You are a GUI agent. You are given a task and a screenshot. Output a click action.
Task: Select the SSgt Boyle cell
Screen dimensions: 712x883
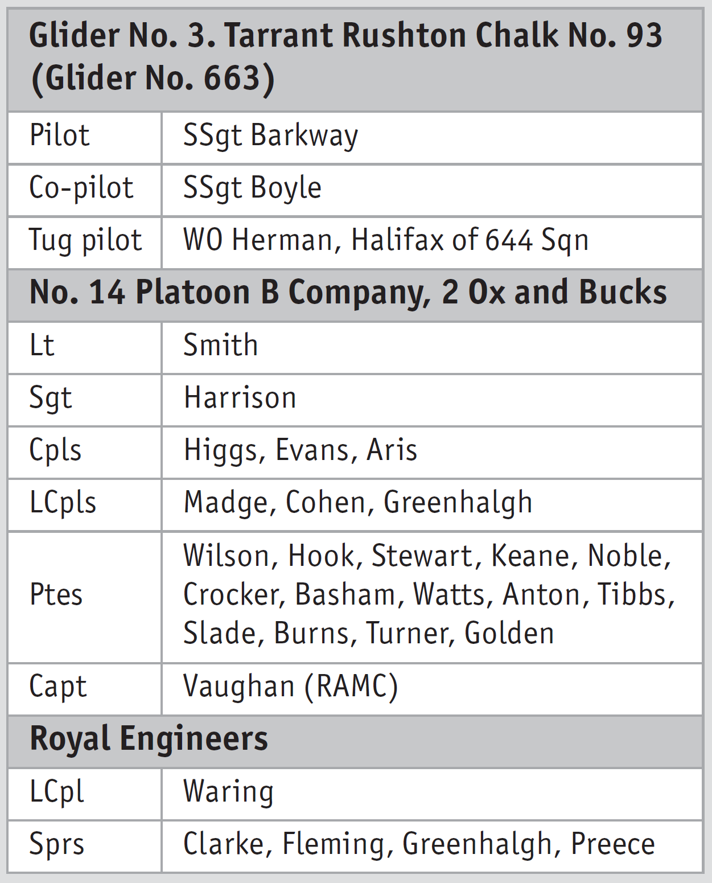click(x=252, y=188)
